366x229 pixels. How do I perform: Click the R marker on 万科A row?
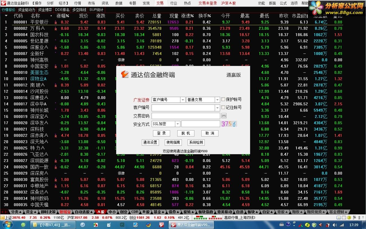(x=56, y=29)
